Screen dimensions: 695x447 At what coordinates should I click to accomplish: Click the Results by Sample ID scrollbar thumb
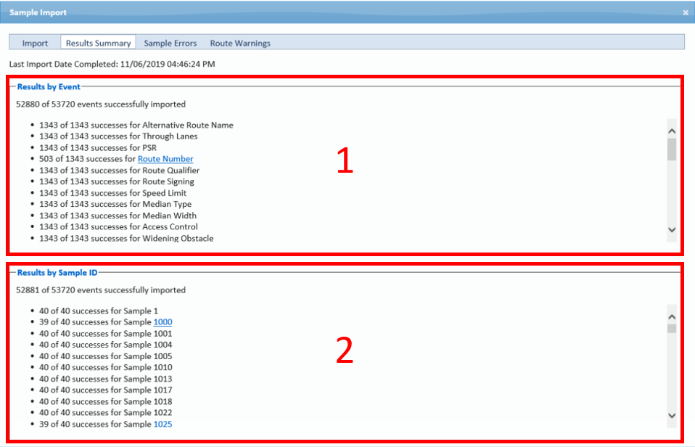coord(672,329)
